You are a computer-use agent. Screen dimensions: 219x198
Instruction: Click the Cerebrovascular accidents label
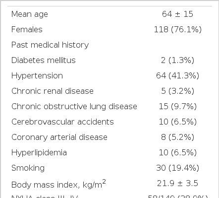click(x=62, y=122)
